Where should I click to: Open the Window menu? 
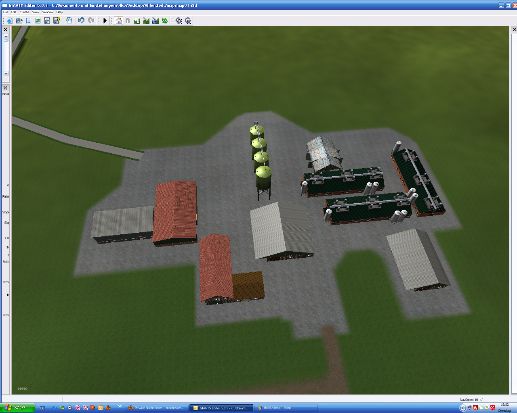(x=48, y=12)
